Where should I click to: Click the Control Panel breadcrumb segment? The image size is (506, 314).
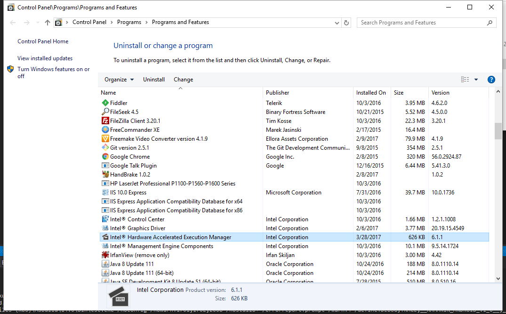89,22
